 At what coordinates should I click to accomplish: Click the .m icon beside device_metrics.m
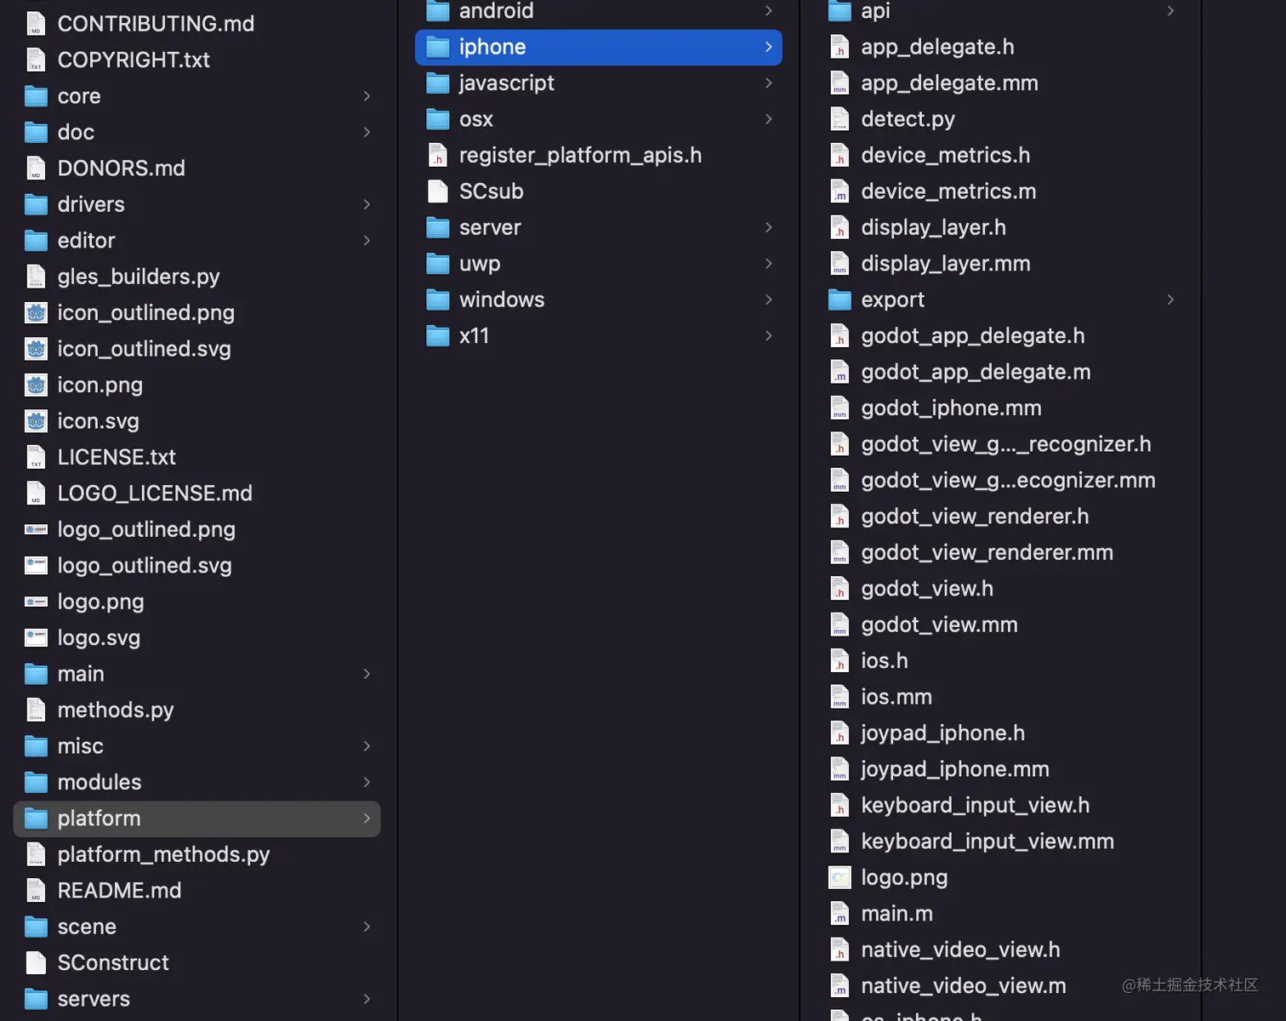coord(839,191)
